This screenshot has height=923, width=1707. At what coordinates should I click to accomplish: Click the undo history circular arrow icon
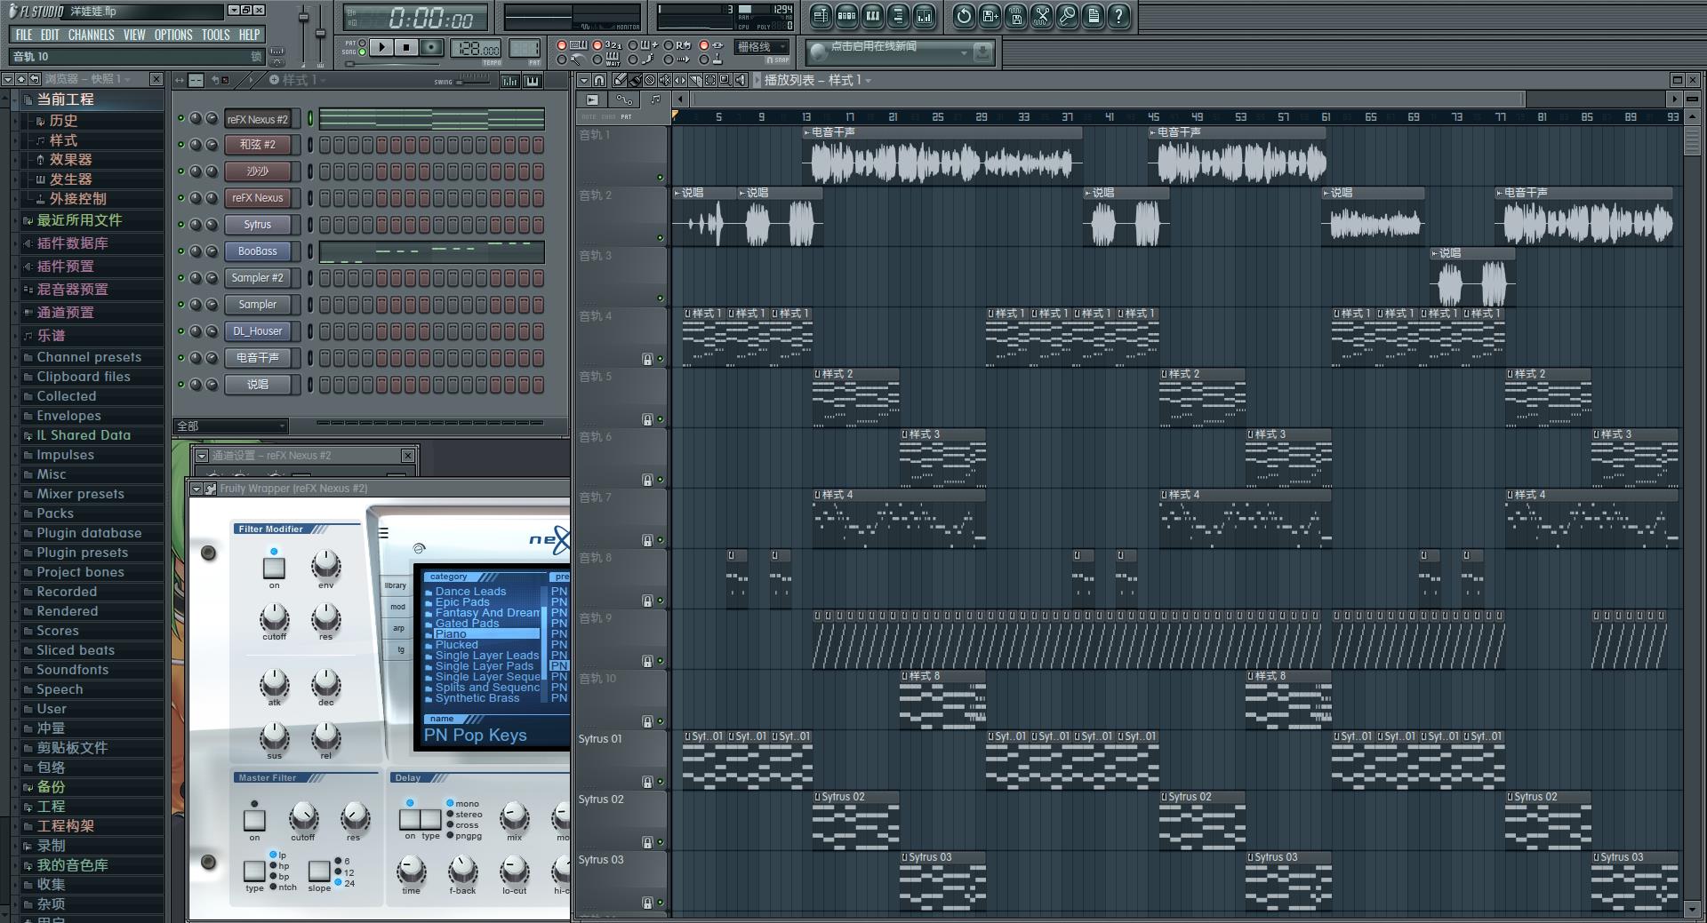click(x=964, y=15)
